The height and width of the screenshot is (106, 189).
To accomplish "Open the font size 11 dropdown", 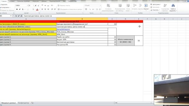I will coord(33,6).
